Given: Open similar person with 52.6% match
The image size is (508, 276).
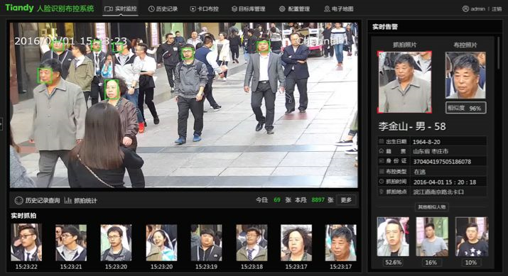Looking at the screenshot, I should pos(393,236).
